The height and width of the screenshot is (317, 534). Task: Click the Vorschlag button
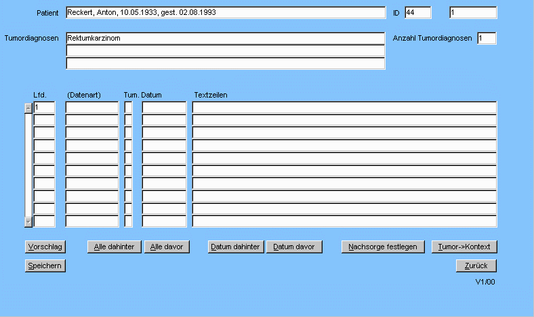coord(45,247)
